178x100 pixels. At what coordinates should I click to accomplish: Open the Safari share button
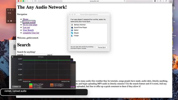coord(160,1)
